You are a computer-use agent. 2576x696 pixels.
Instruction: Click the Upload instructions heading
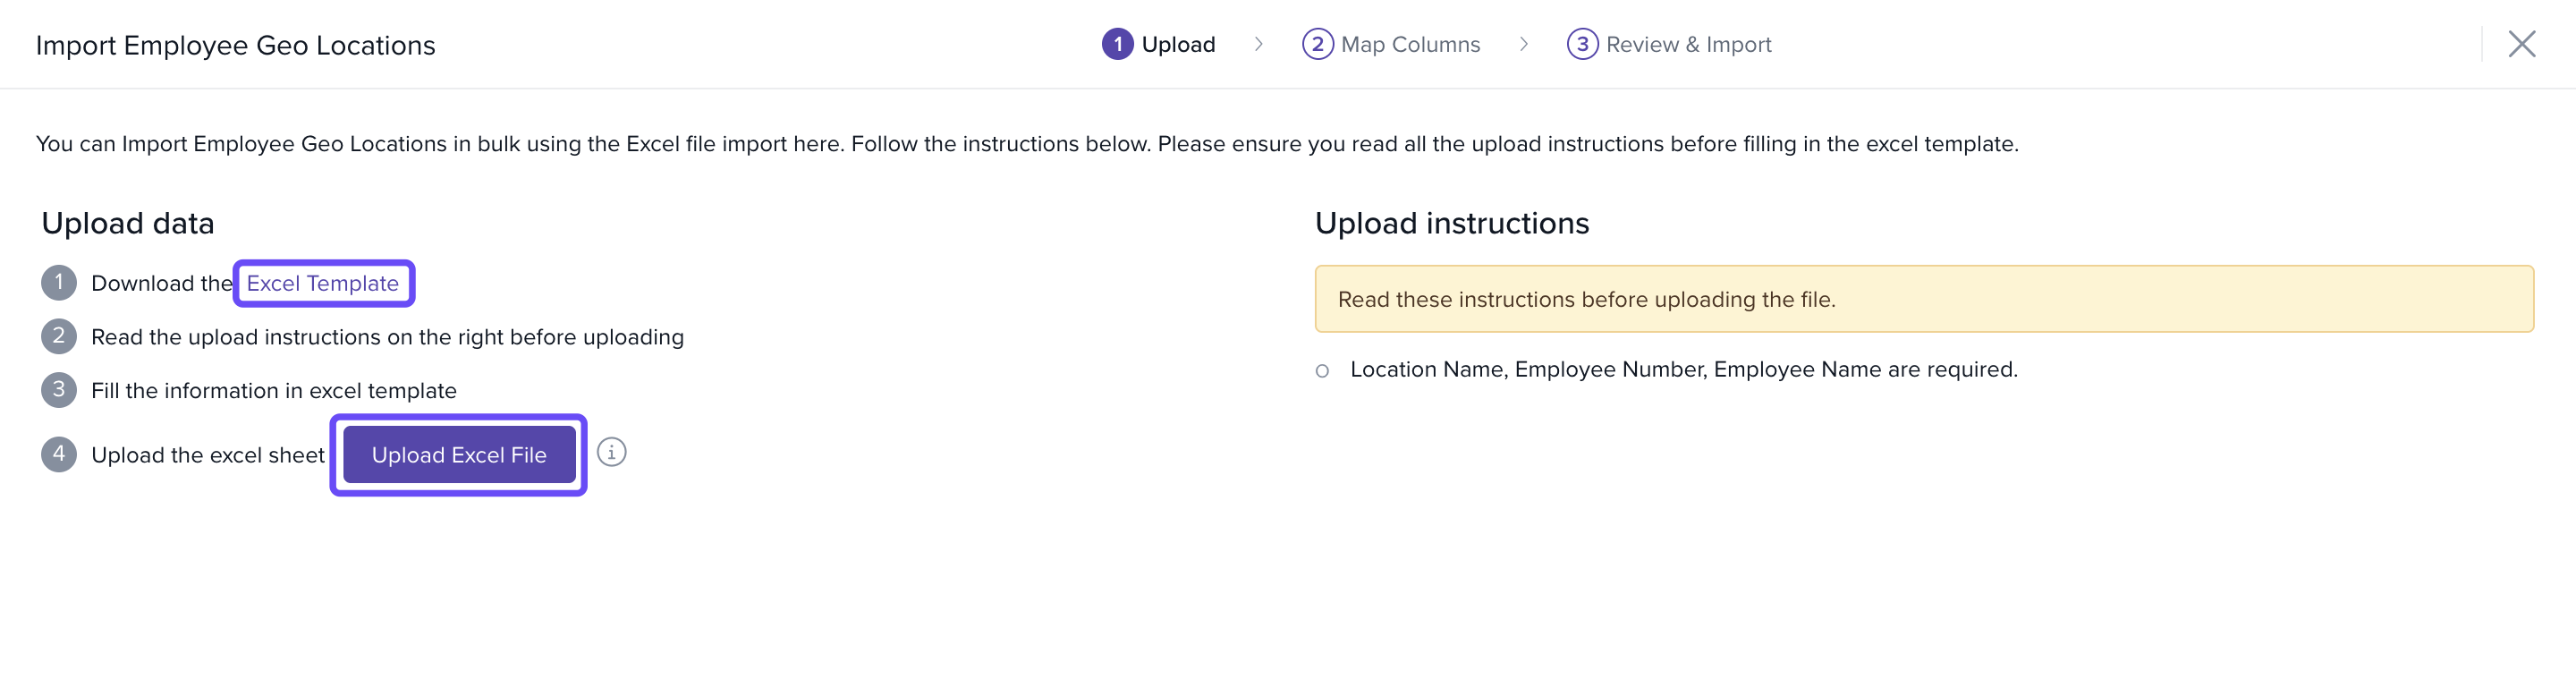(1451, 223)
